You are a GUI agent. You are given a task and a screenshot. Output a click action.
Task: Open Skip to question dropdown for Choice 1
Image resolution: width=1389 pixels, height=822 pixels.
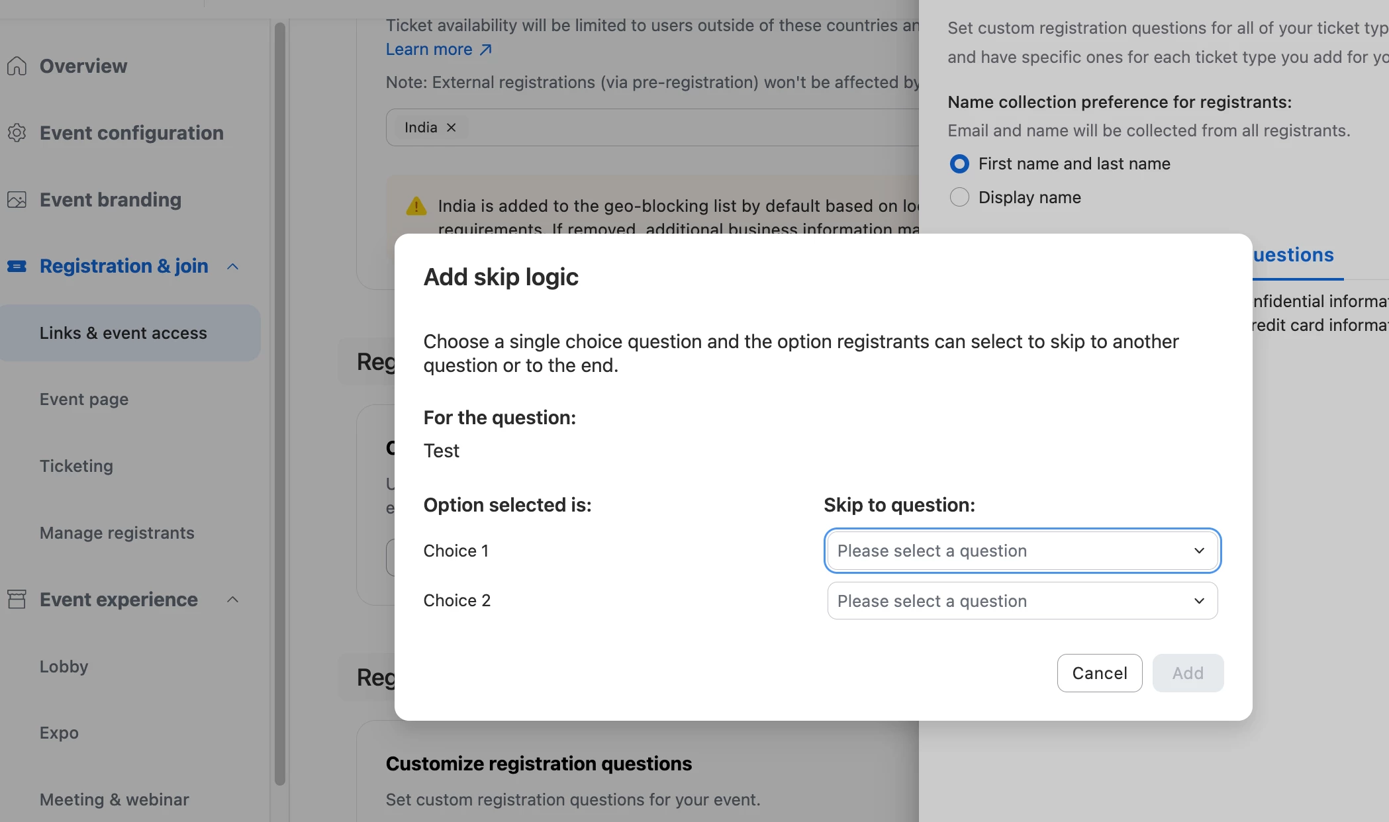coord(1022,551)
